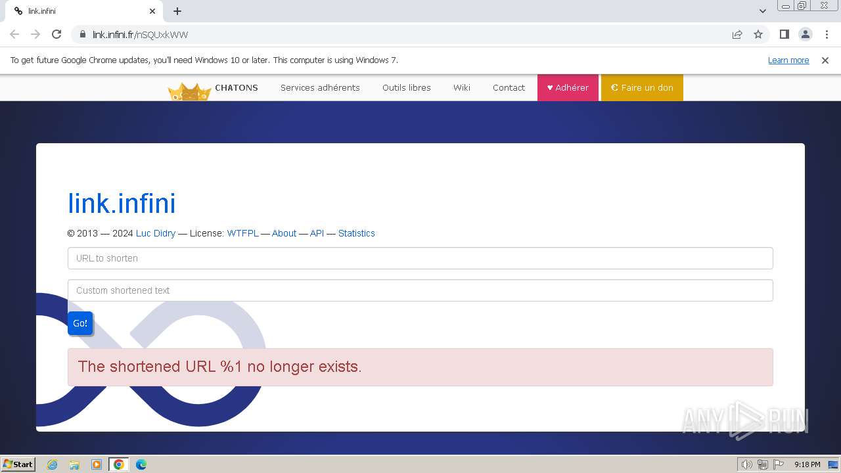Open Chrome three-dot menu
The height and width of the screenshot is (473, 841).
[827, 34]
